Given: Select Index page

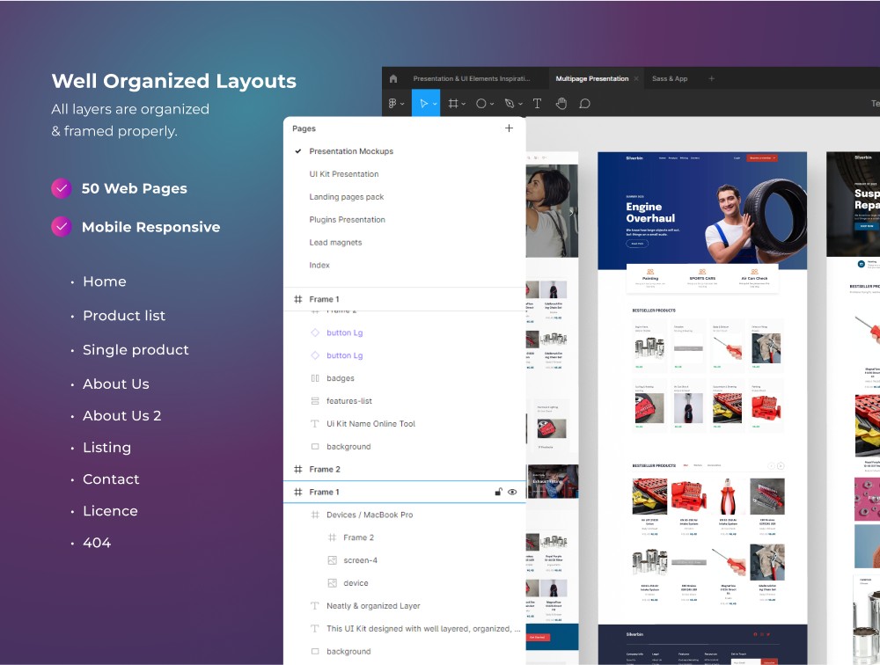Looking at the screenshot, I should pos(319,265).
